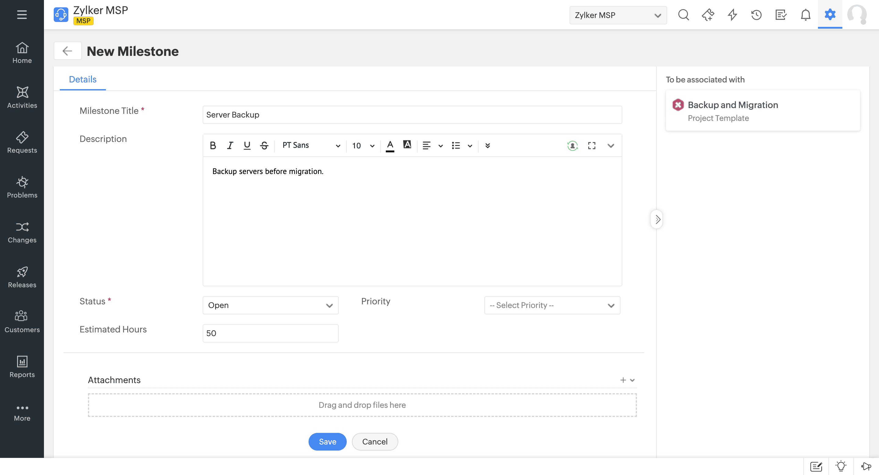This screenshot has width=879, height=475.
Task: Go back using the arrow button
Action: point(67,51)
